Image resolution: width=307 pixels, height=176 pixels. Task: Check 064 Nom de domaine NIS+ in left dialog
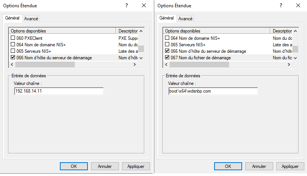(x=13, y=45)
